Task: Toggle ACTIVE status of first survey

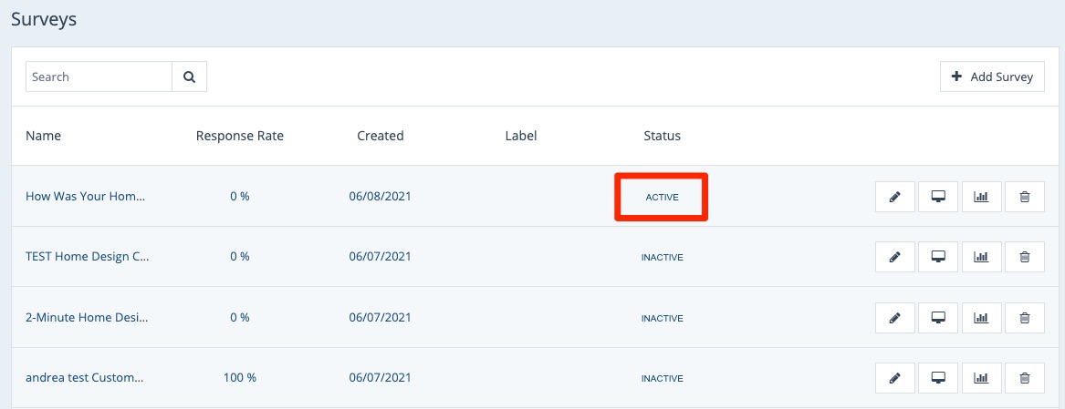Action: 662,197
